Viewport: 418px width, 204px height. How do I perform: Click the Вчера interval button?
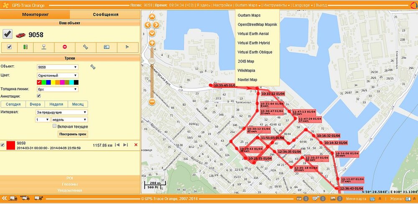(35, 104)
